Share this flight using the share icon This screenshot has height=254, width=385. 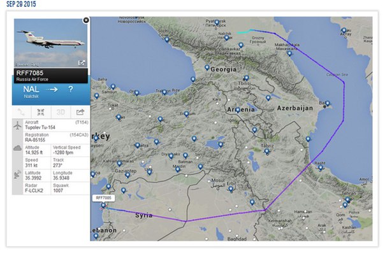point(80,112)
